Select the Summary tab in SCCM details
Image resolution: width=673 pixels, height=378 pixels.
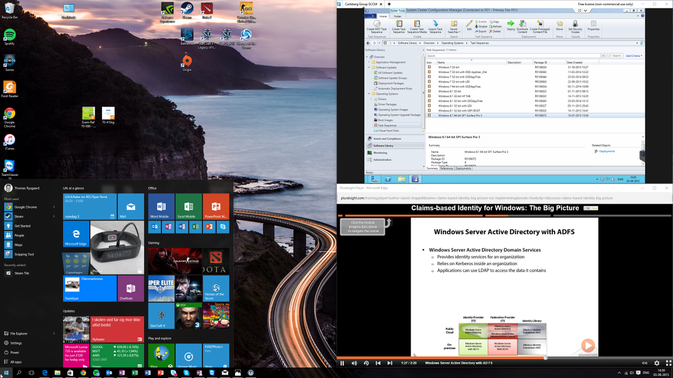click(x=432, y=168)
